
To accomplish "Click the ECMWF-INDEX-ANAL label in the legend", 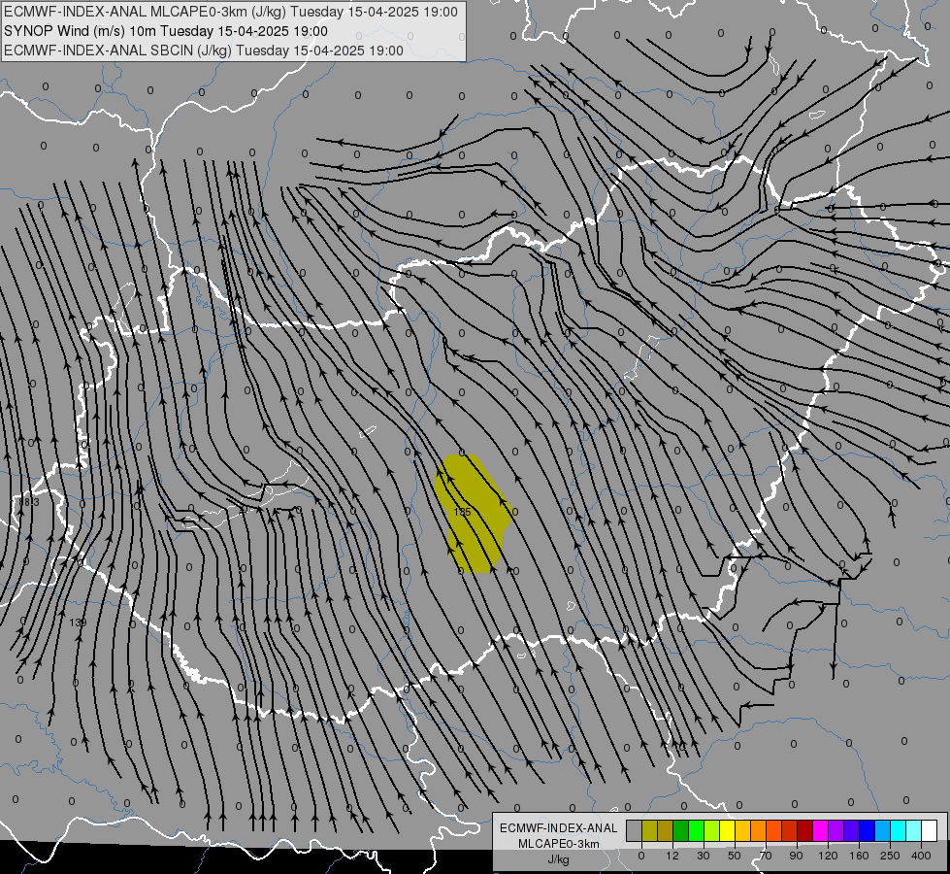I will [x=559, y=828].
